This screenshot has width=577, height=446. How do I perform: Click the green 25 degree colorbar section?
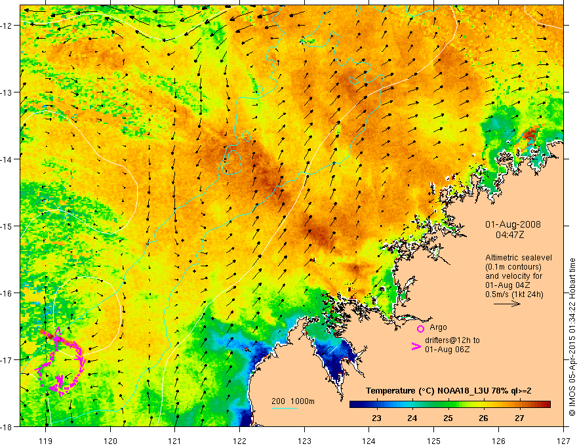(x=448, y=405)
